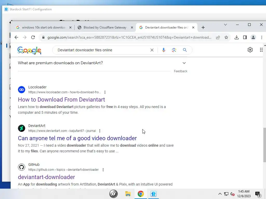This screenshot has width=266, height=199.
Task: Click the GitHub site favicon
Action: coord(22,167)
